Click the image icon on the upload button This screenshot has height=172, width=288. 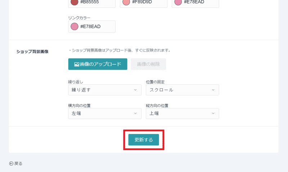click(77, 64)
